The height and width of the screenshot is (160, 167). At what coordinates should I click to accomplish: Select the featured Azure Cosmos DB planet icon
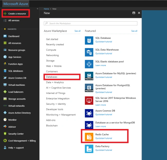89,113
